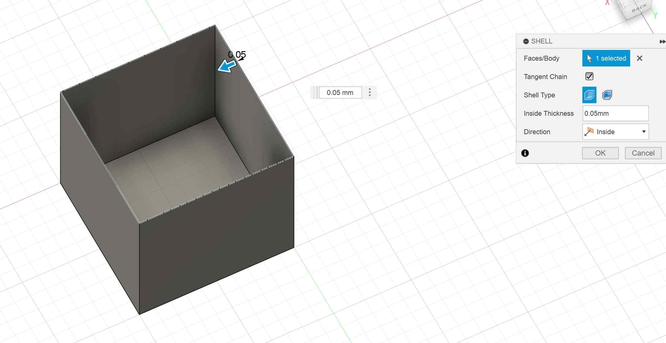Screen dimensions: 666x343
Task: Click the Shell Type label text
Action: (539, 95)
